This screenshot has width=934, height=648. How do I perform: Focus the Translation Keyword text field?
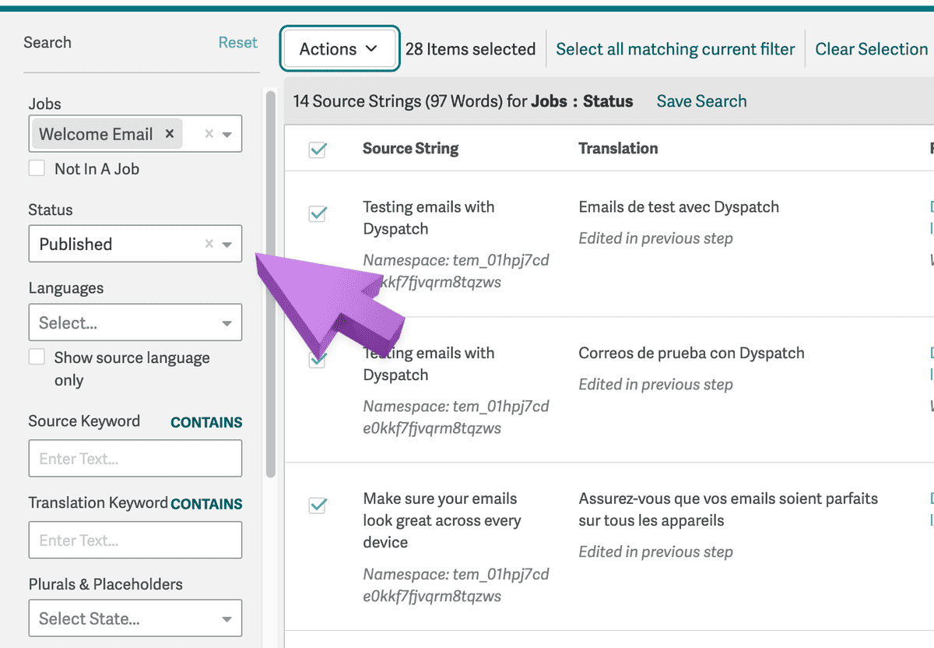pos(135,540)
